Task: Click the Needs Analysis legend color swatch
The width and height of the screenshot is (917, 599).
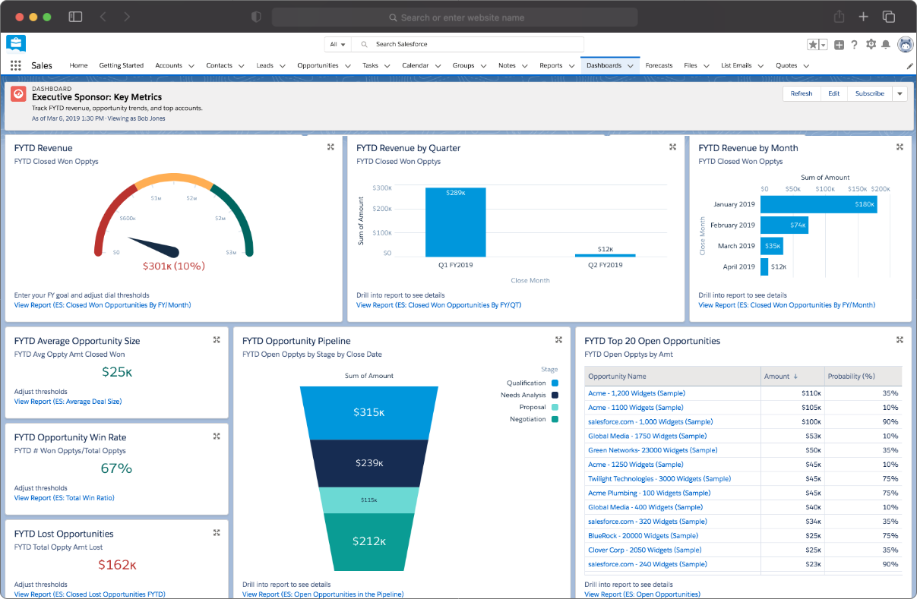Action: click(x=555, y=396)
